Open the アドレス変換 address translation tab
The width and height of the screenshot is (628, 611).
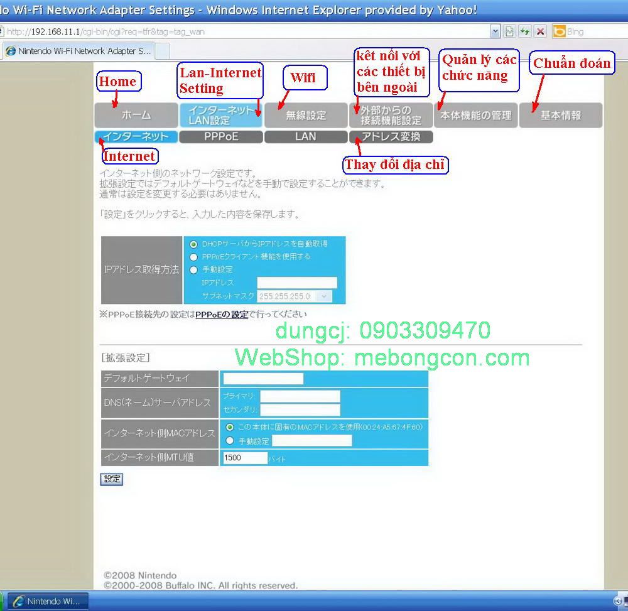click(x=391, y=136)
